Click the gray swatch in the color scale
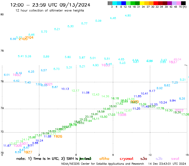Viewport: 189px width, 166px height. coord(110,3)
